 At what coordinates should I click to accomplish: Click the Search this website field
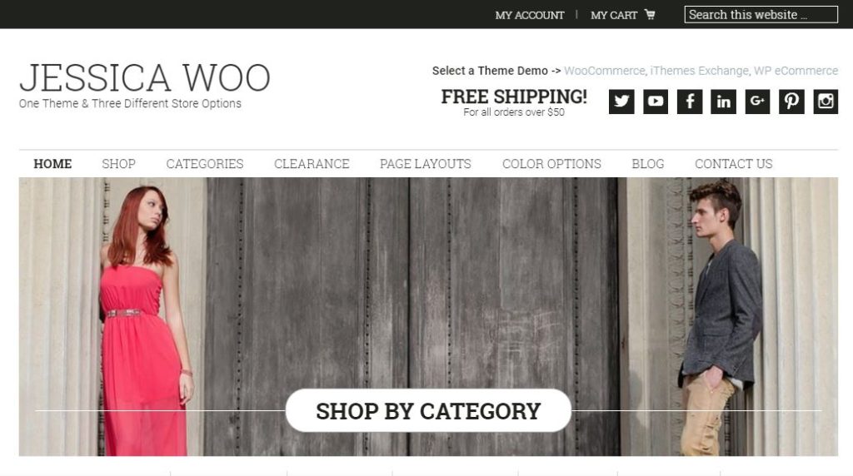click(x=761, y=15)
